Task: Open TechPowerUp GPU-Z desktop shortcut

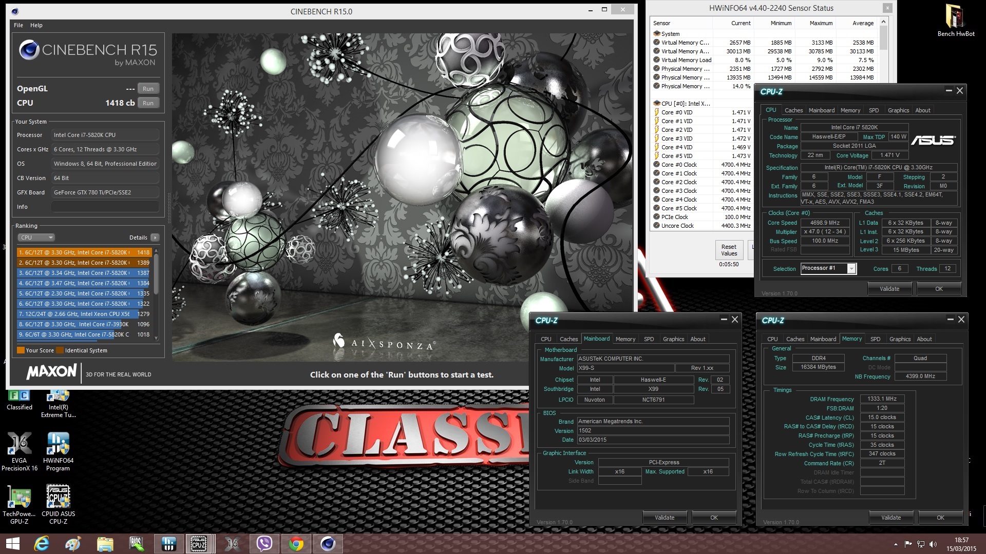Action: [x=20, y=505]
